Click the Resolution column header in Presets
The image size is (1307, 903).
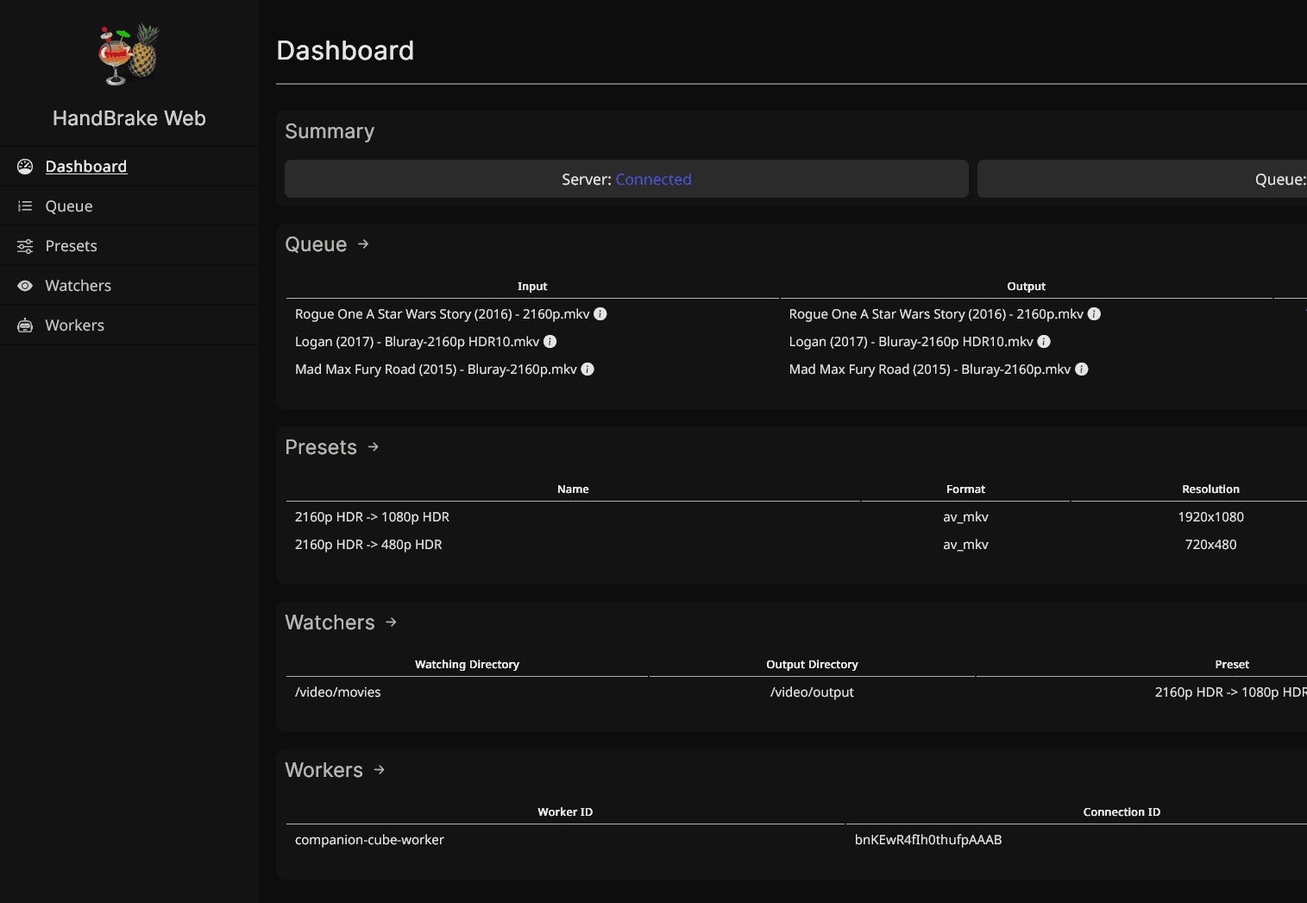[x=1210, y=489]
